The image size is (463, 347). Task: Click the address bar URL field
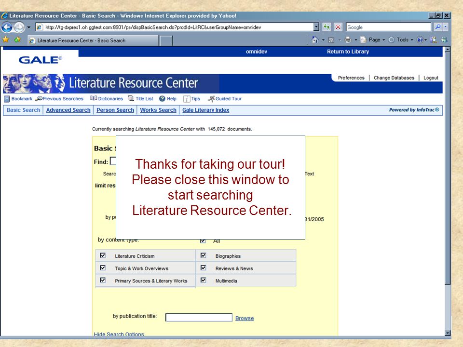(174, 27)
